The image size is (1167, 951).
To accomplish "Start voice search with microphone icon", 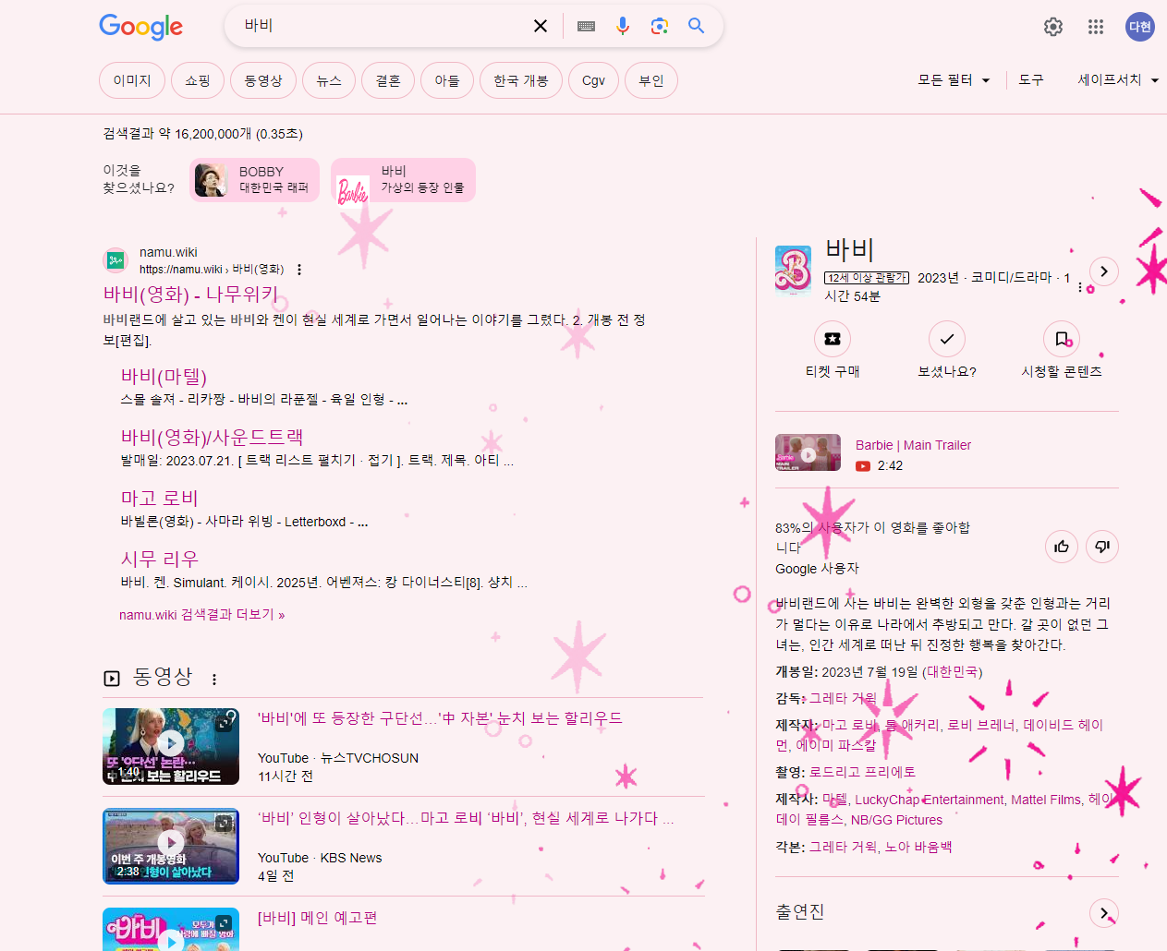I will point(623,26).
